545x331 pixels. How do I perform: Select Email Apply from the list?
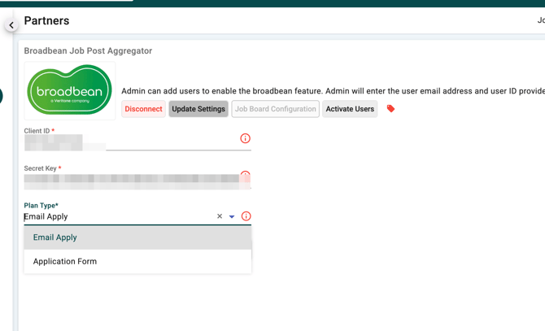[x=55, y=237]
